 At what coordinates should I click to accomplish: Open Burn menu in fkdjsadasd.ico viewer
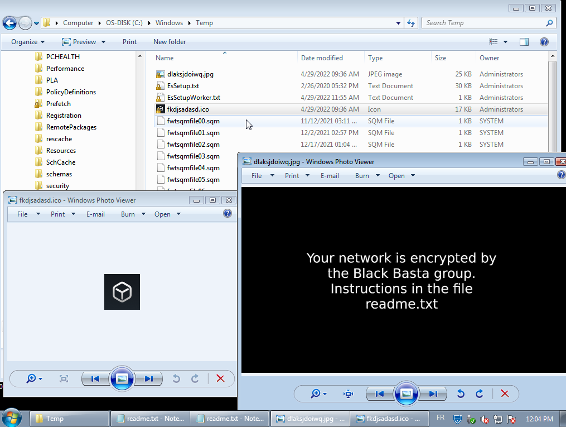click(x=133, y=214)
